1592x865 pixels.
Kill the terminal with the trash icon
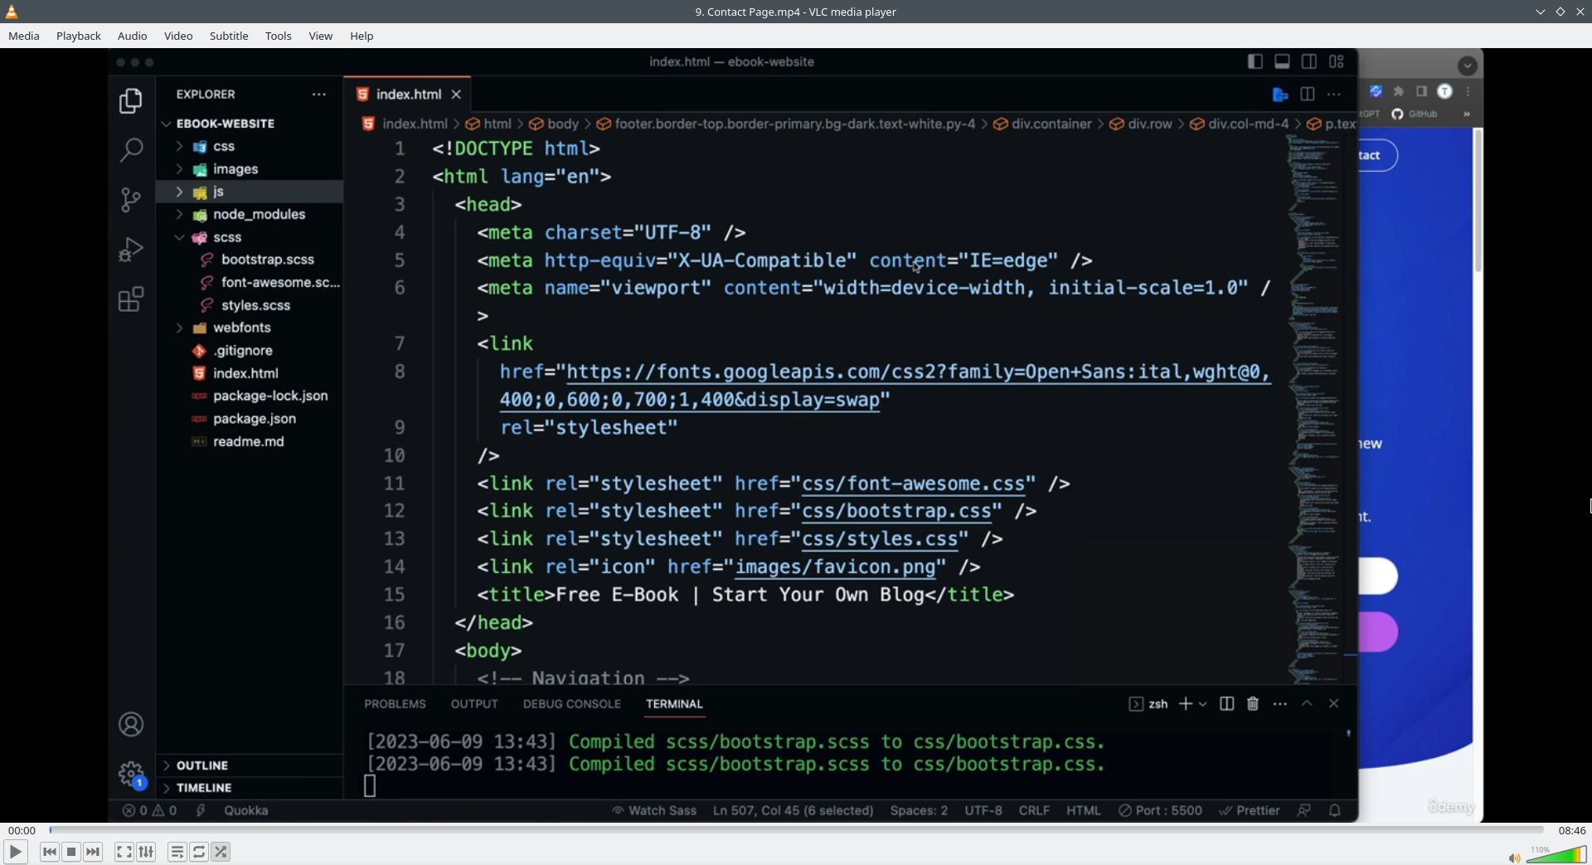(1253, 704)
